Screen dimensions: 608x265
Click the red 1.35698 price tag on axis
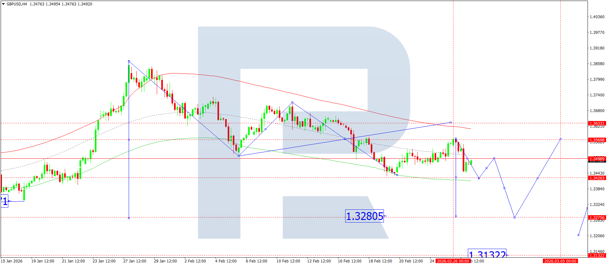pyautogui.click(x=597, y=140)
